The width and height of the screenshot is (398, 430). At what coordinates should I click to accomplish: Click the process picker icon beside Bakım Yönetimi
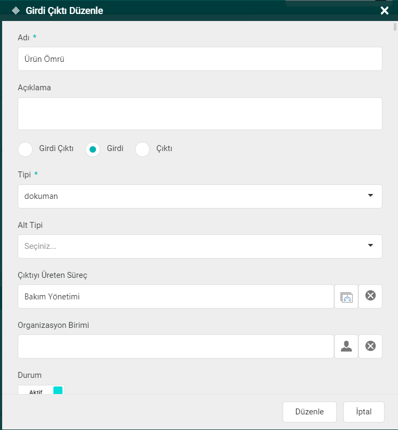coord(346,297)
